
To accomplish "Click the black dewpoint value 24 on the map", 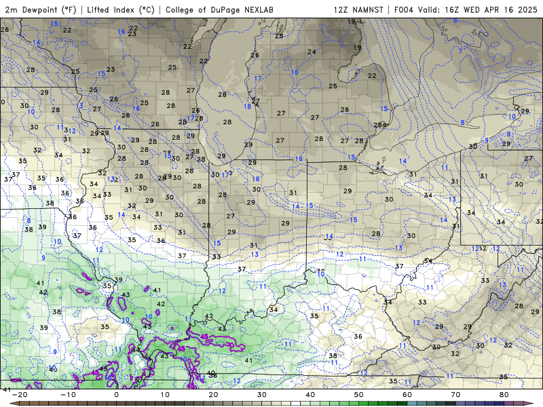I will [x=312, y=52].
